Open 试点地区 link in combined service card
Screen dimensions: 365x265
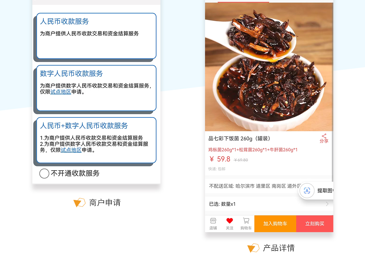coord(71,150)
